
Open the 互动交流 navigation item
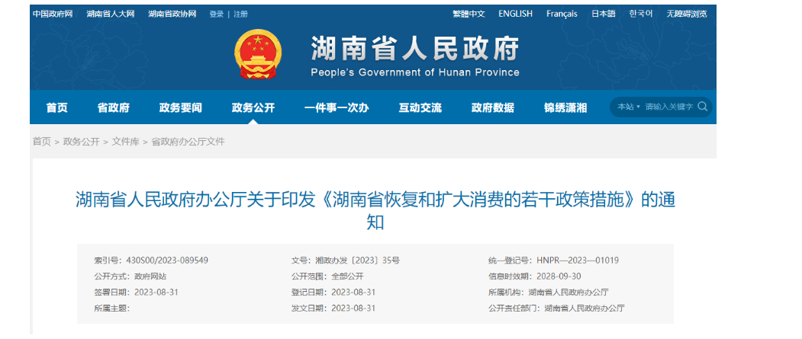click(x=420, y=107)
